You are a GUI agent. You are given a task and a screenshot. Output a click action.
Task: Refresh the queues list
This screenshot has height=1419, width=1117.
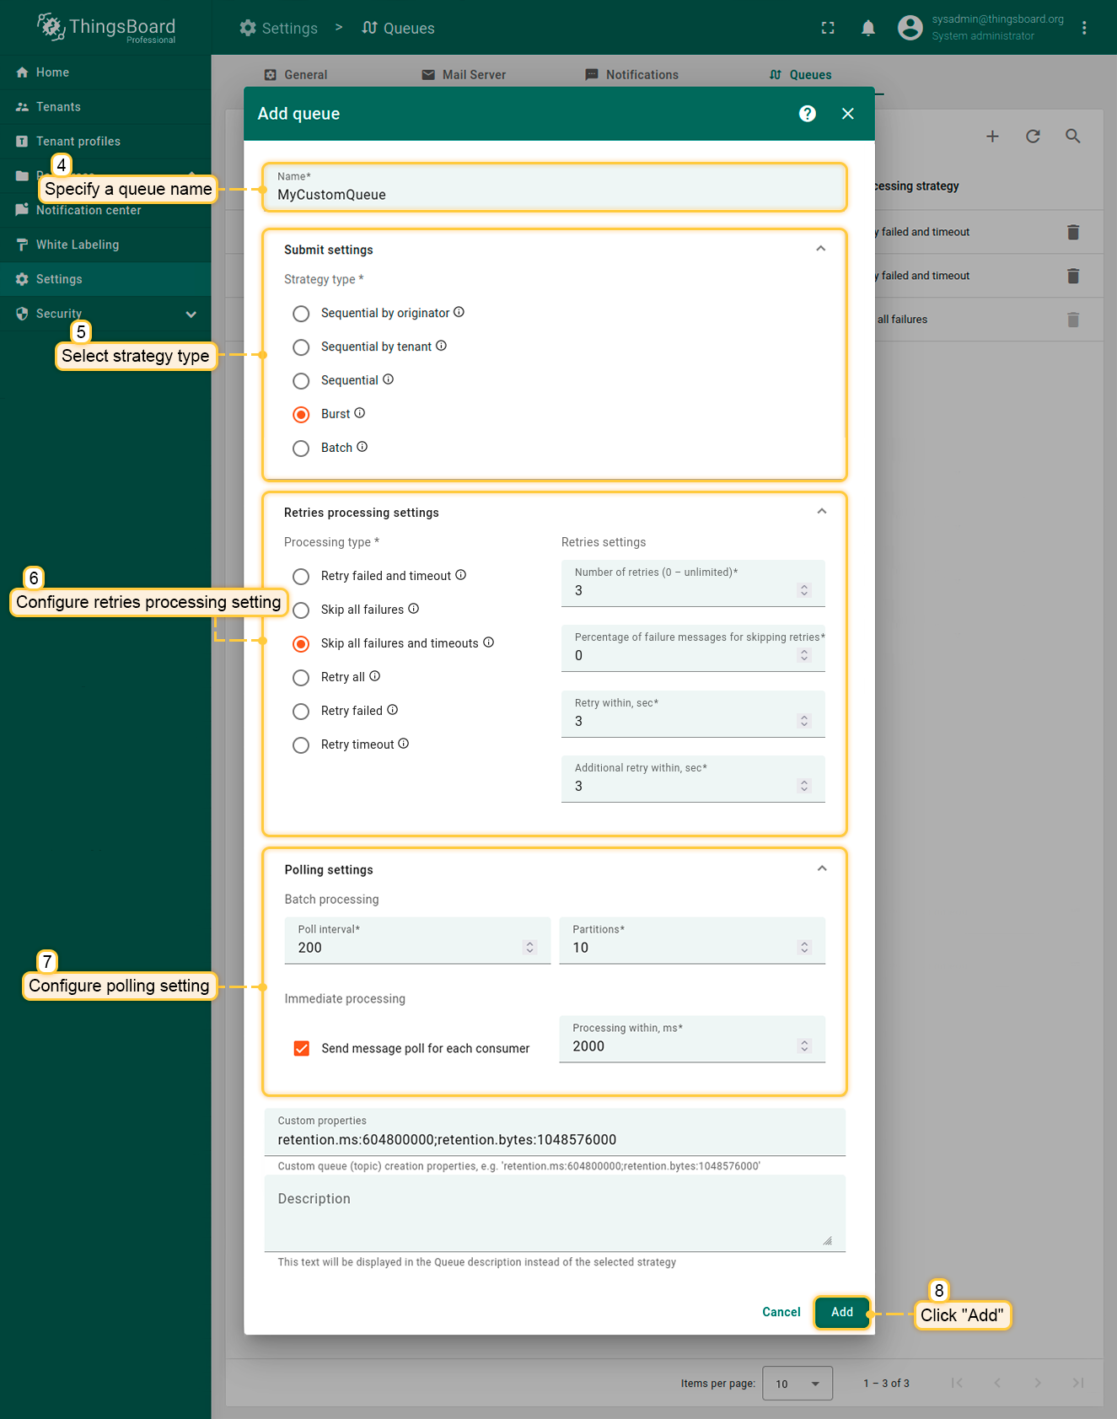click(1033, 137)
